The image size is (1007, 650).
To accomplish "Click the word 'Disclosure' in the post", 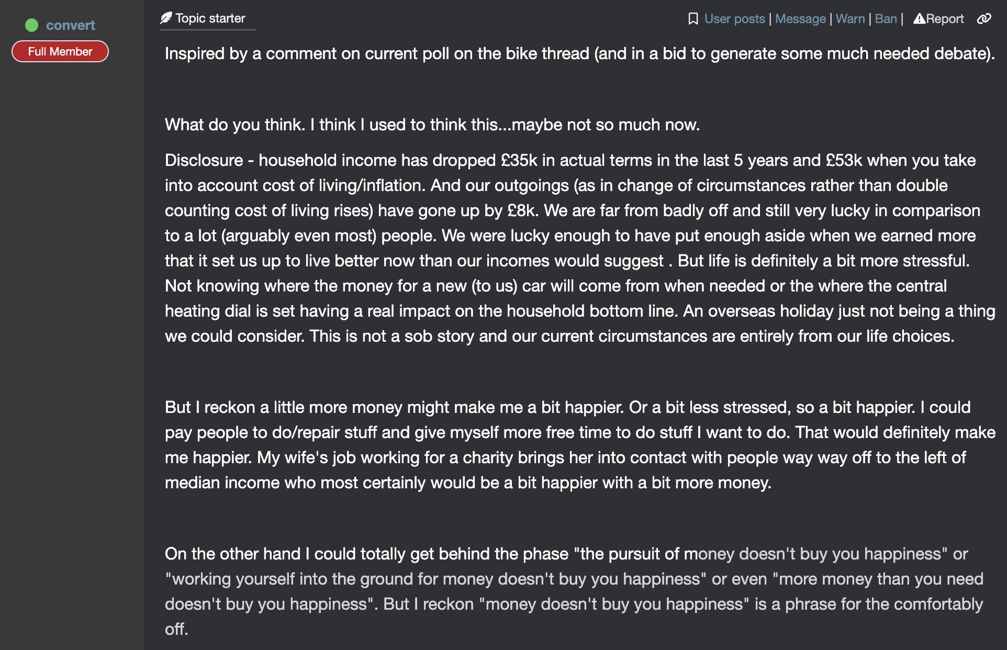I will [x=204, y=160].
